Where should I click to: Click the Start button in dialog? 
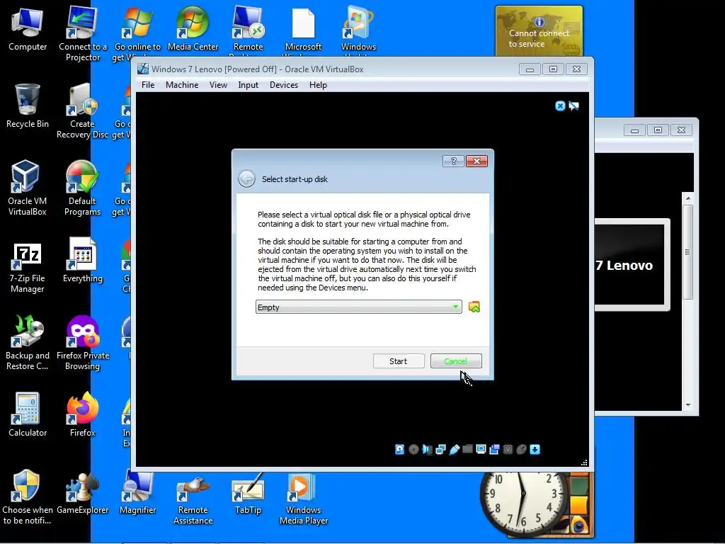pos(399,361)
